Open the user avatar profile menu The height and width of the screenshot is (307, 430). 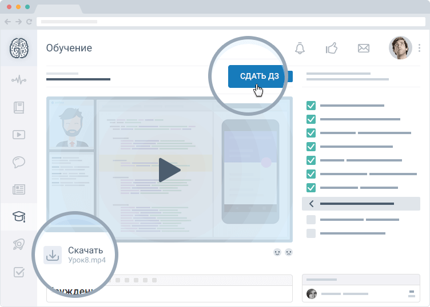400,48
